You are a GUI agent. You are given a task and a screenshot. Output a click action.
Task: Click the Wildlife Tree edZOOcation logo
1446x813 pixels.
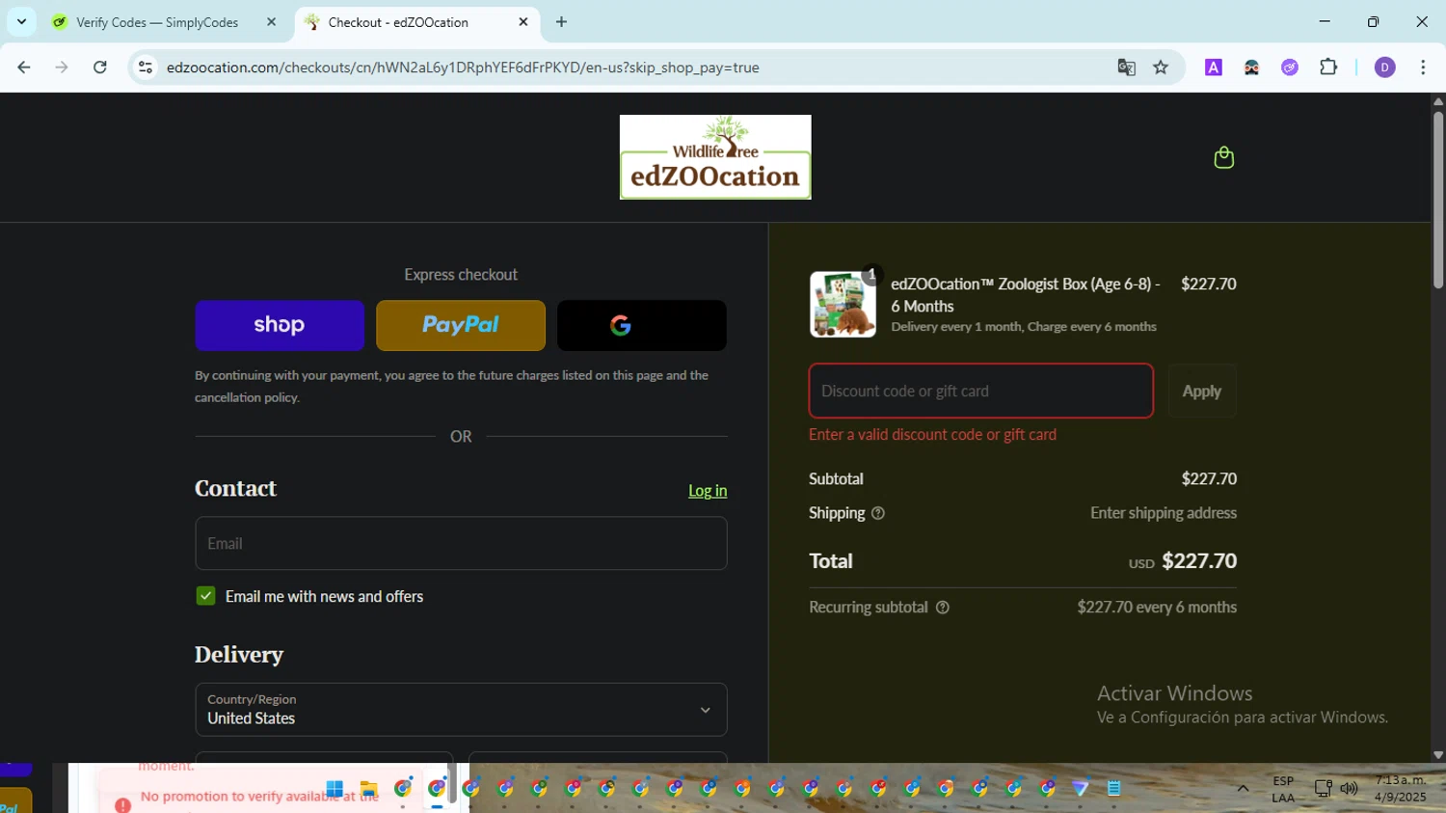tap(715, 157)
